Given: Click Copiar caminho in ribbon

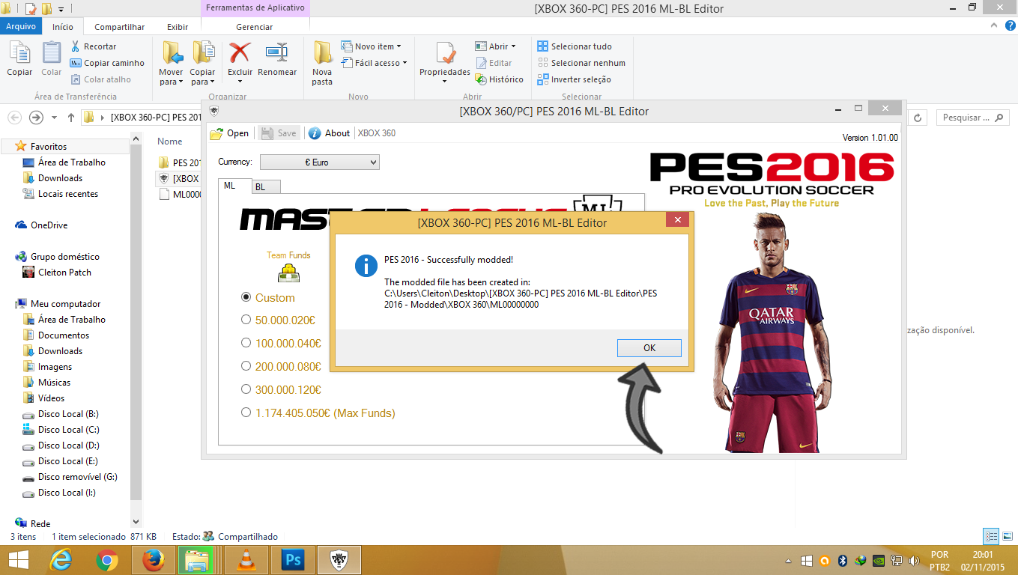Looking at the screenshot, I should pos(107,63).
